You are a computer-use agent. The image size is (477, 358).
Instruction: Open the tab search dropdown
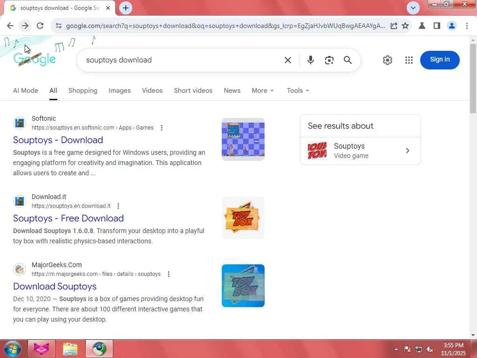(413, 8)
